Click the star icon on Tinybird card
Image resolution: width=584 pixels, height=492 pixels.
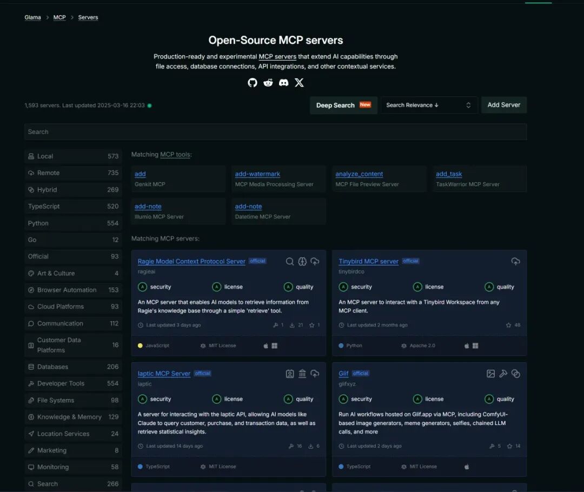(x=508, y=325)
